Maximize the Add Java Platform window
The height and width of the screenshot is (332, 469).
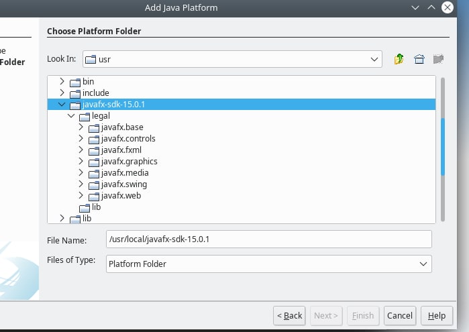coord(431,7)
